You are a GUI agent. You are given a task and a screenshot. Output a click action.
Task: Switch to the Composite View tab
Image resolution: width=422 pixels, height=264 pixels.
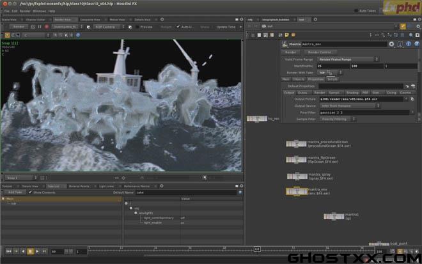[x=90, y=20]
